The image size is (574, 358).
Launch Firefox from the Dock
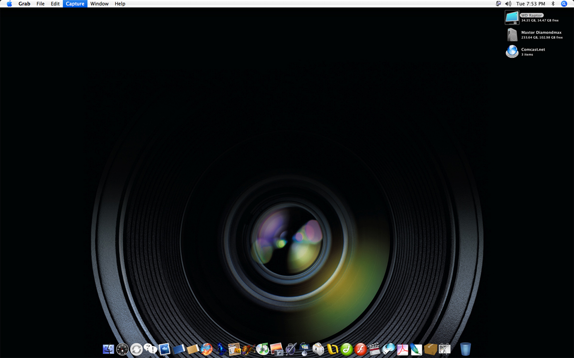206,349
